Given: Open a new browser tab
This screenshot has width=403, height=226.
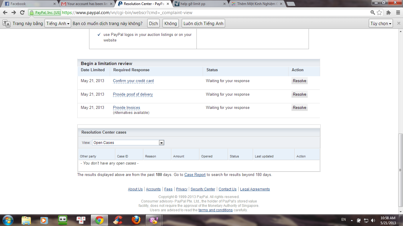Looking at the screenshot, I should [291, 4].
